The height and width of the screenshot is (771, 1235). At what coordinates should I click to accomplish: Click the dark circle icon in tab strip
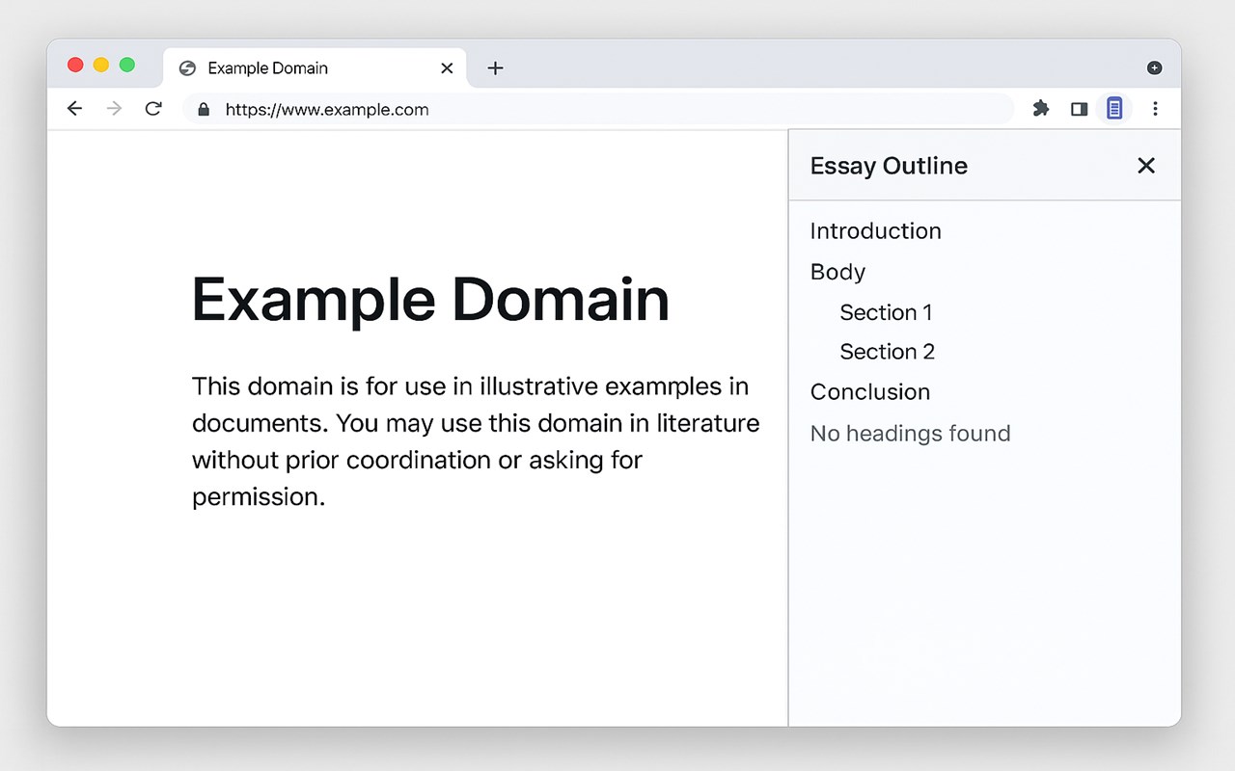tap(1154, 67)
